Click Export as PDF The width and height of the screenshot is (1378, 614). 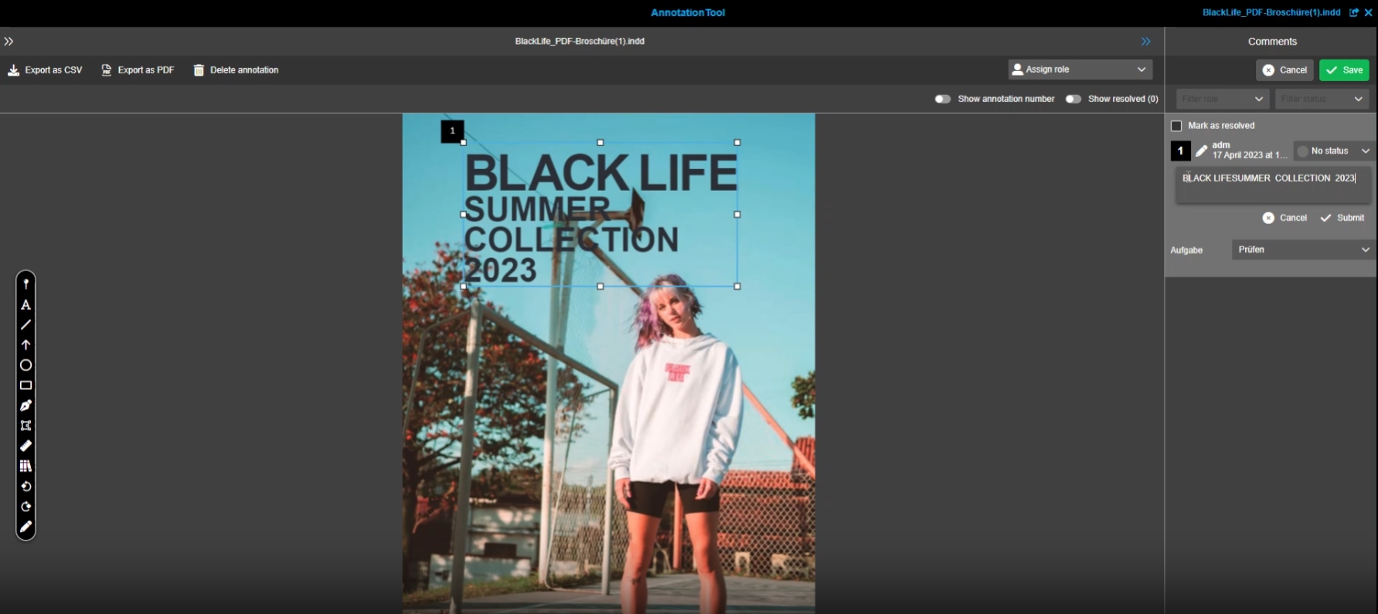pos(138,70)
